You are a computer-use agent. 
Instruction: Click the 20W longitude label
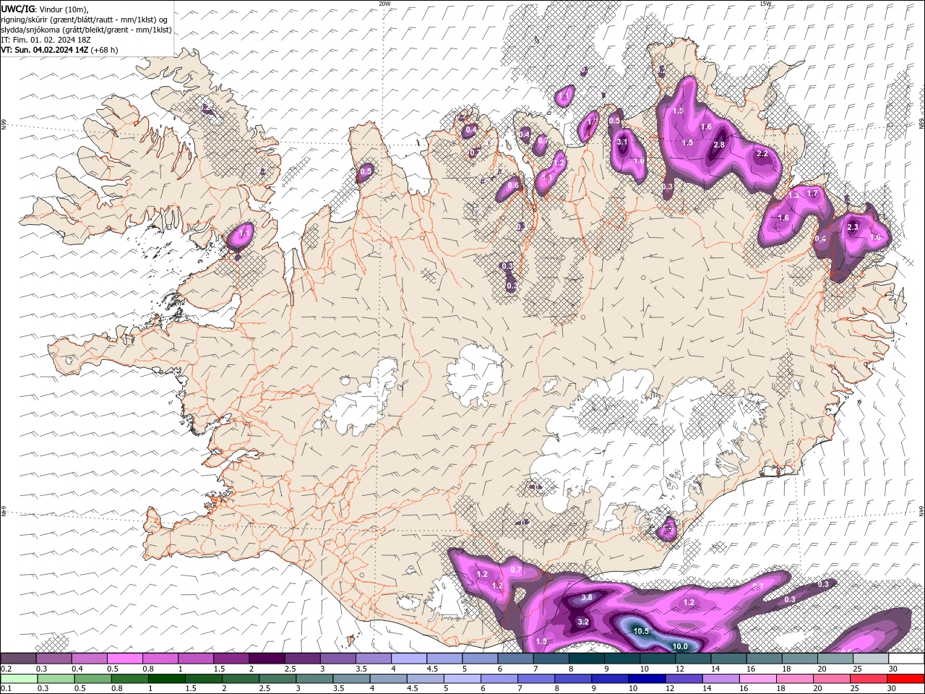[x=384, y=4]
